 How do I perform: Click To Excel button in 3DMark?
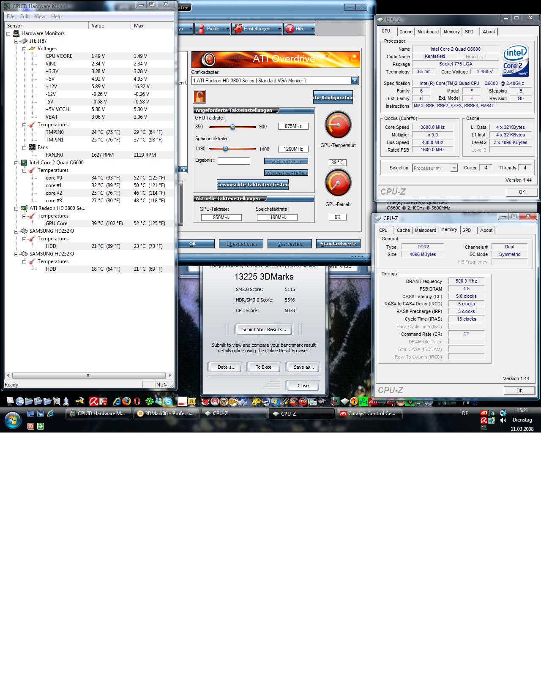coord(264,367)
